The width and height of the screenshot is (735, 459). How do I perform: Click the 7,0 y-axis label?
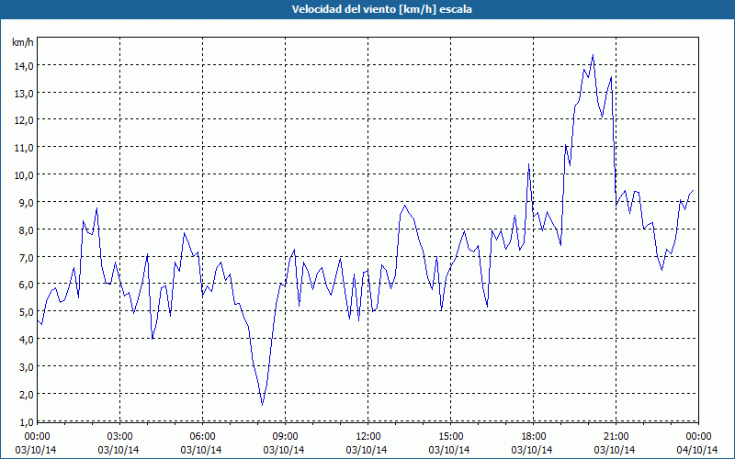coord(26,258)
